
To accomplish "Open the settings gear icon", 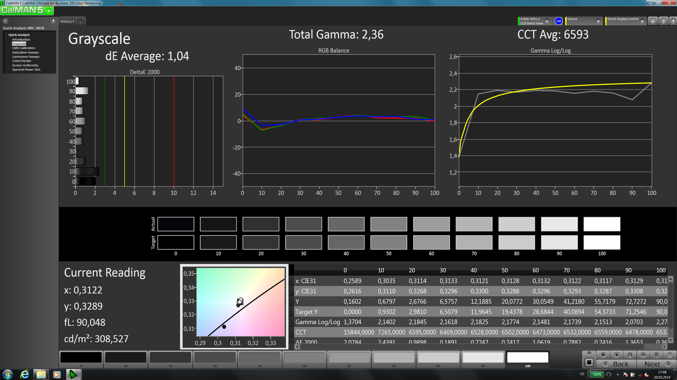I will (x=653, y=21).
